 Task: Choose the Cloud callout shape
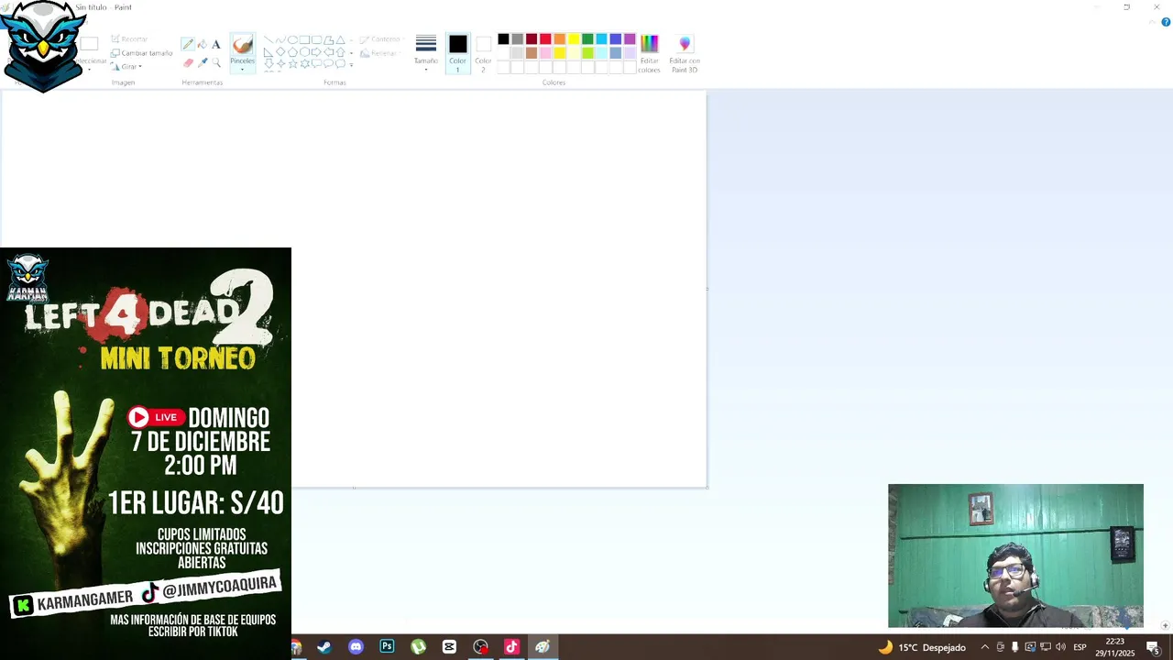pyautogui.click(x=340, y=64)
